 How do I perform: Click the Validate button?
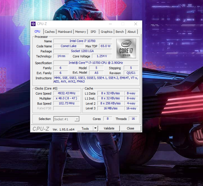tap(109, 128)
